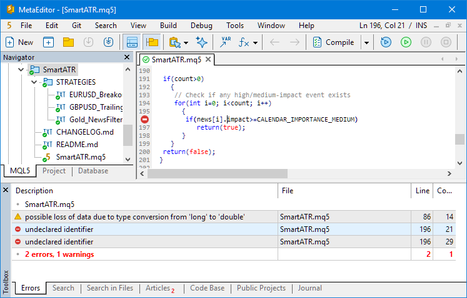
Task: Click the VAR insert variable icon
Action: 226,42
